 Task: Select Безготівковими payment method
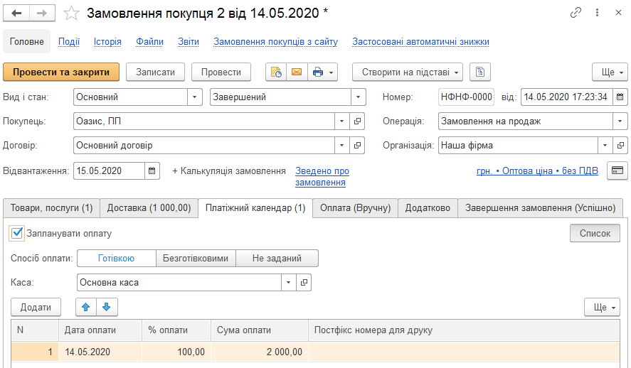point(196,259)
